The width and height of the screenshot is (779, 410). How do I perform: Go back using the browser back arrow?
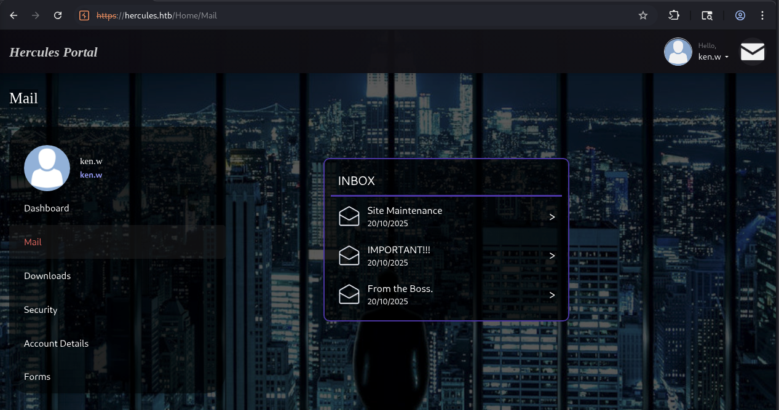14,15
